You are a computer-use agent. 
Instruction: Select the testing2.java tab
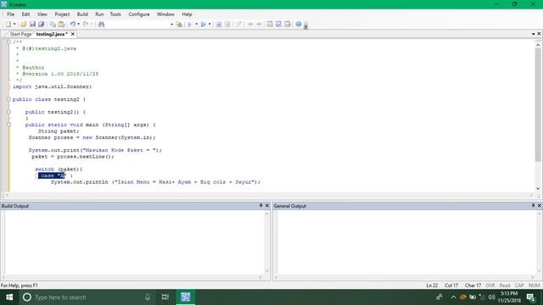[52, 34]
